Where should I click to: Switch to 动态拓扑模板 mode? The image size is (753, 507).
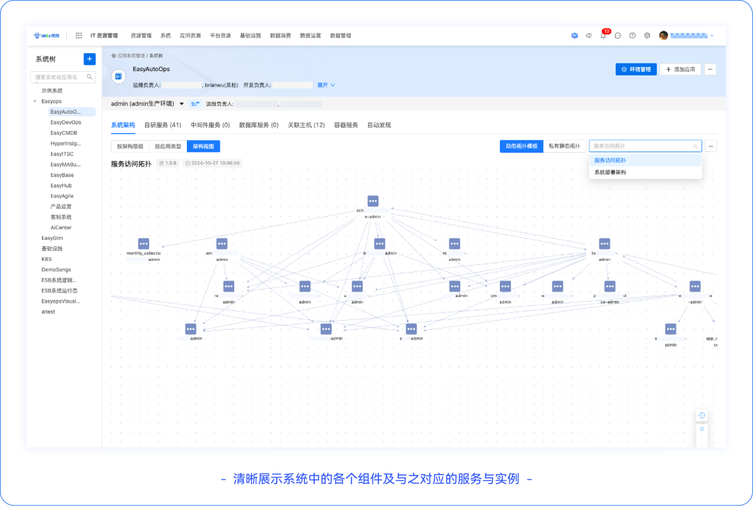click(x=522, y=146)
